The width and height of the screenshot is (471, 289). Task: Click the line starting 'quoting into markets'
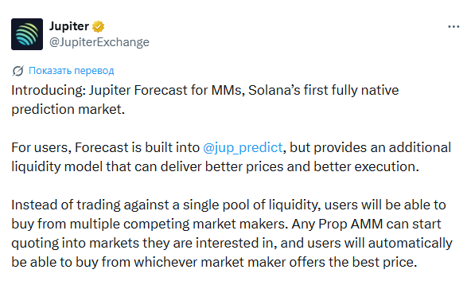[x=232, y=243]
